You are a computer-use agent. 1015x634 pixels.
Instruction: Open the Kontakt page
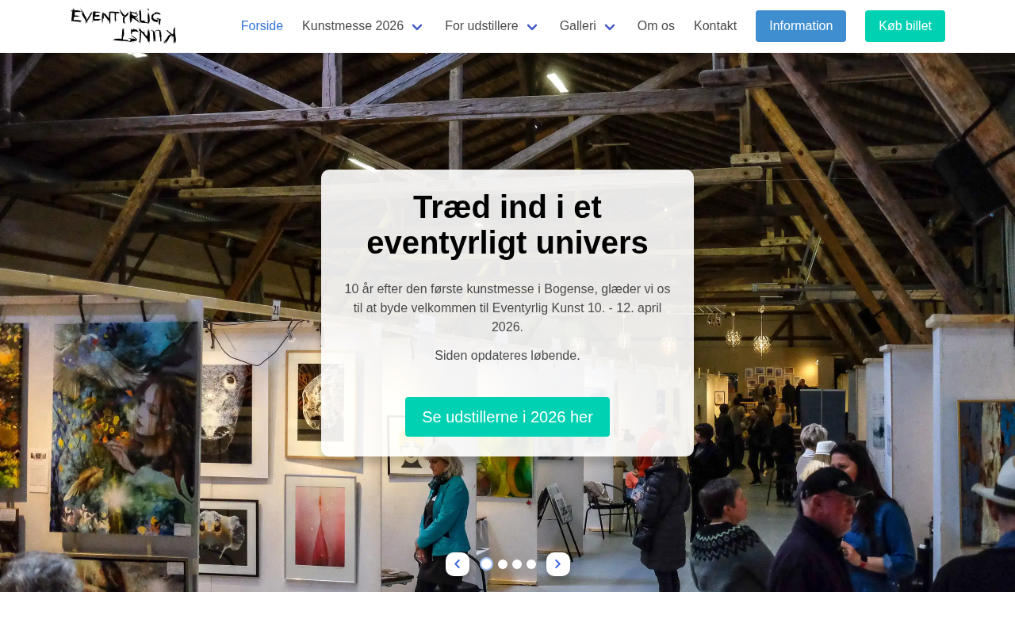click(715, 26)
